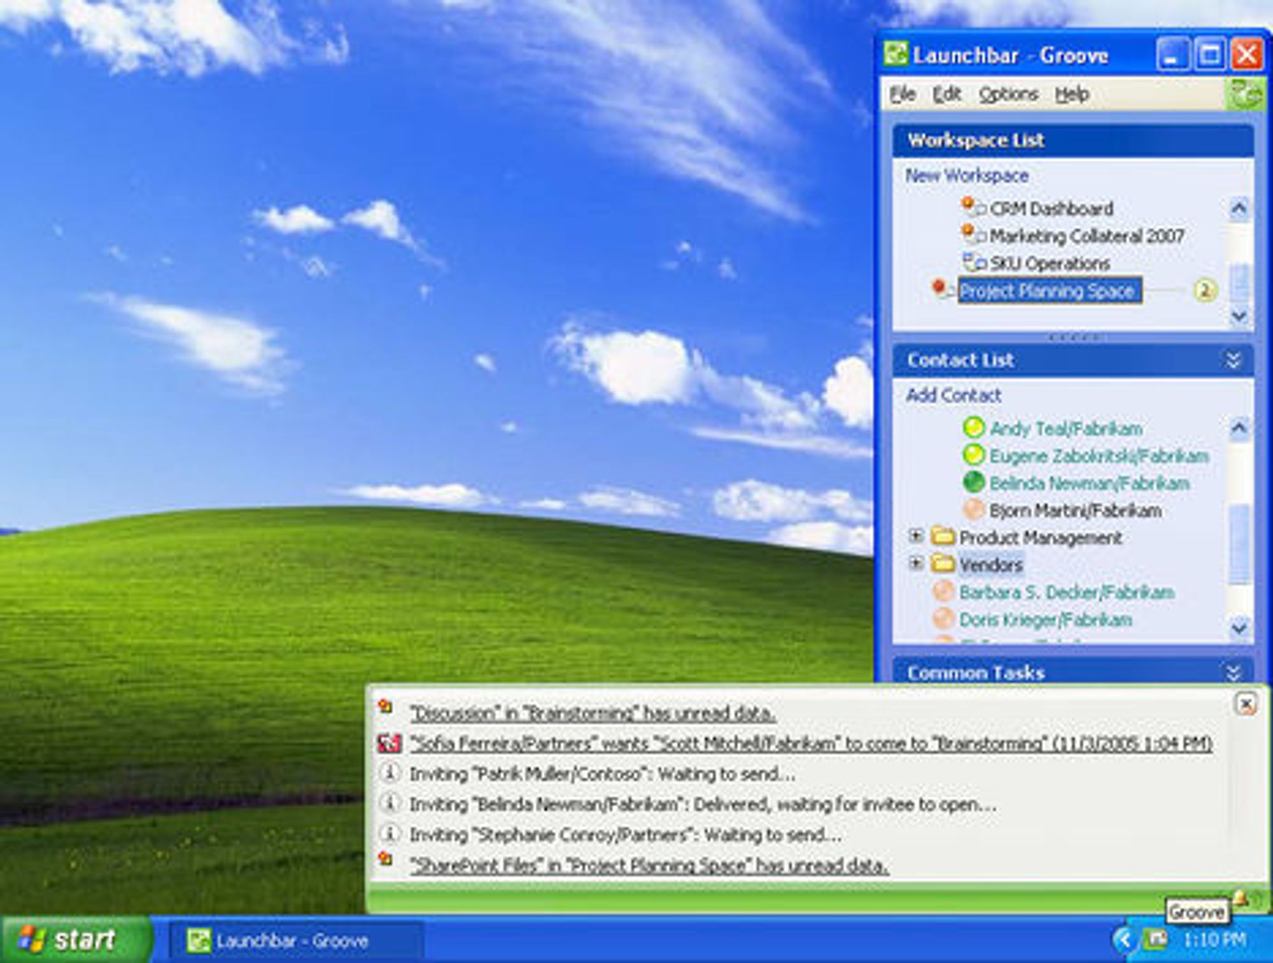Click the invitation icon beside Sofia Ferreira message
The image size is (1273, 963).
[x=390, y=743]
